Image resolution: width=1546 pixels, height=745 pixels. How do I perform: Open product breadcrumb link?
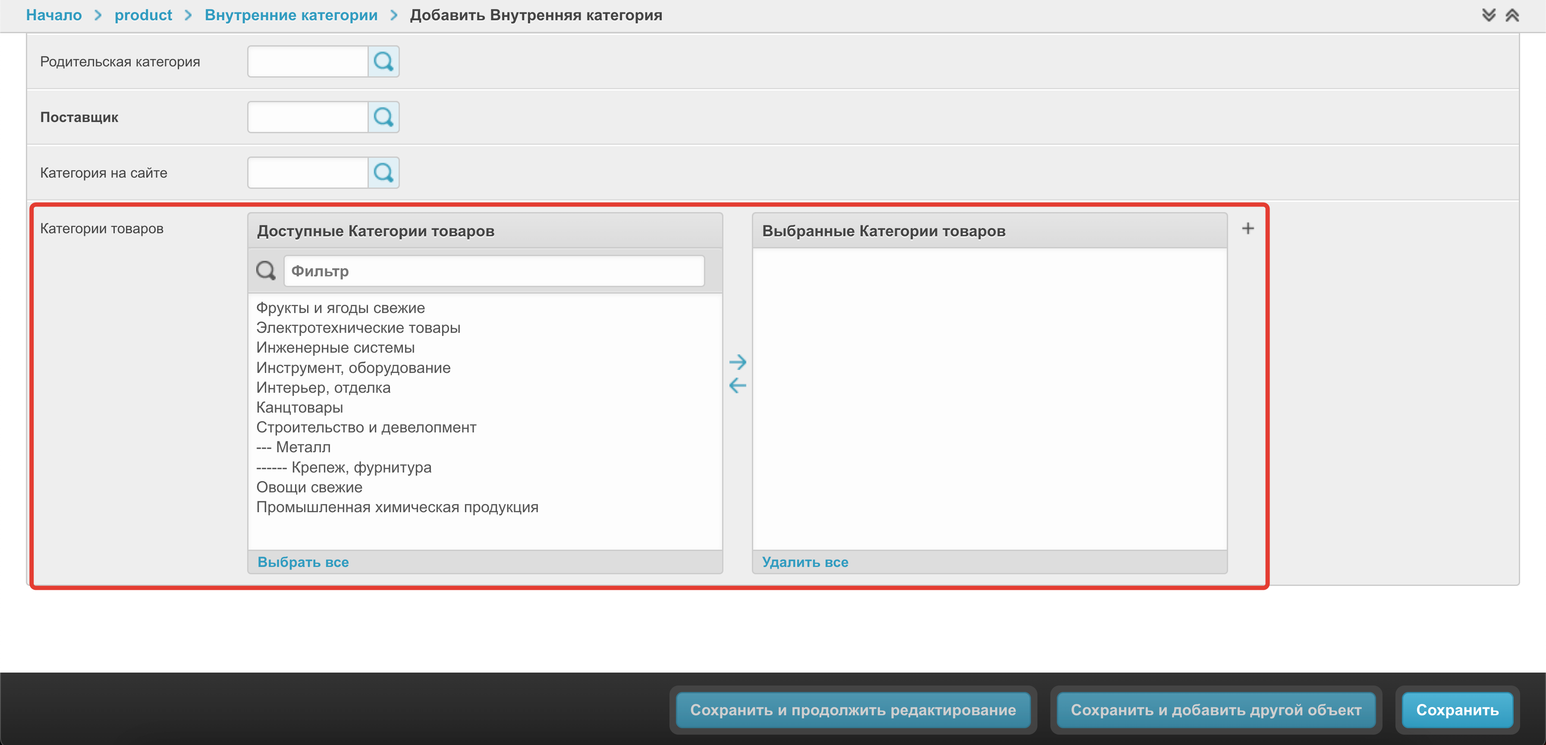143,15
